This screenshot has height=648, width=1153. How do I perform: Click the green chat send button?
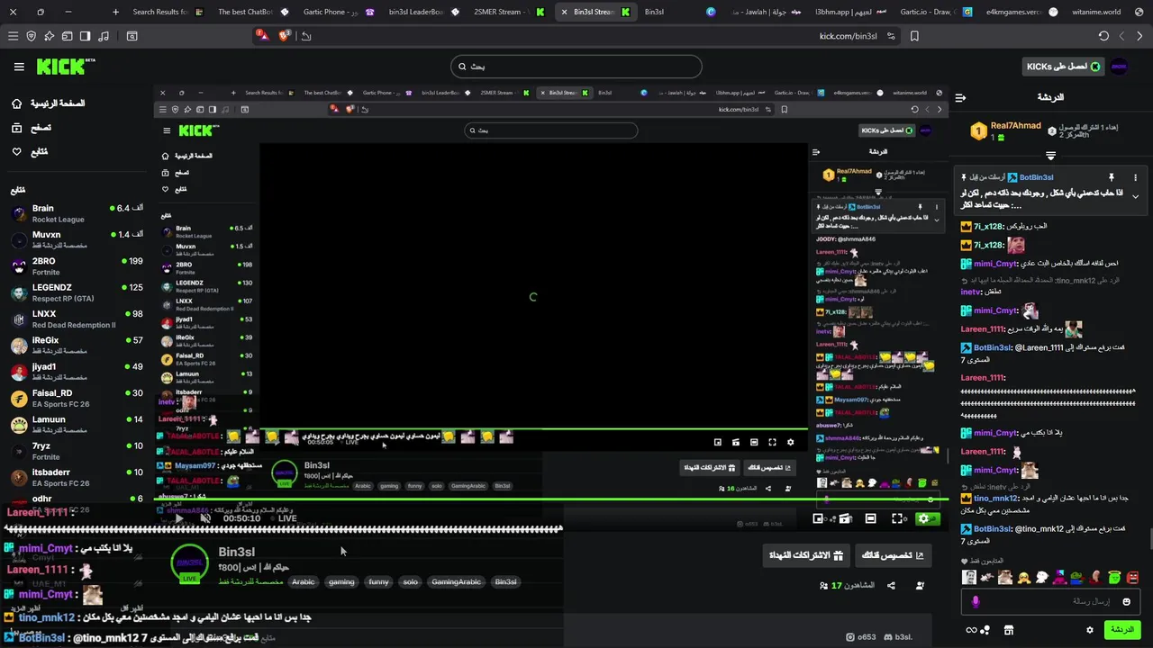(x=1121, y=630)
